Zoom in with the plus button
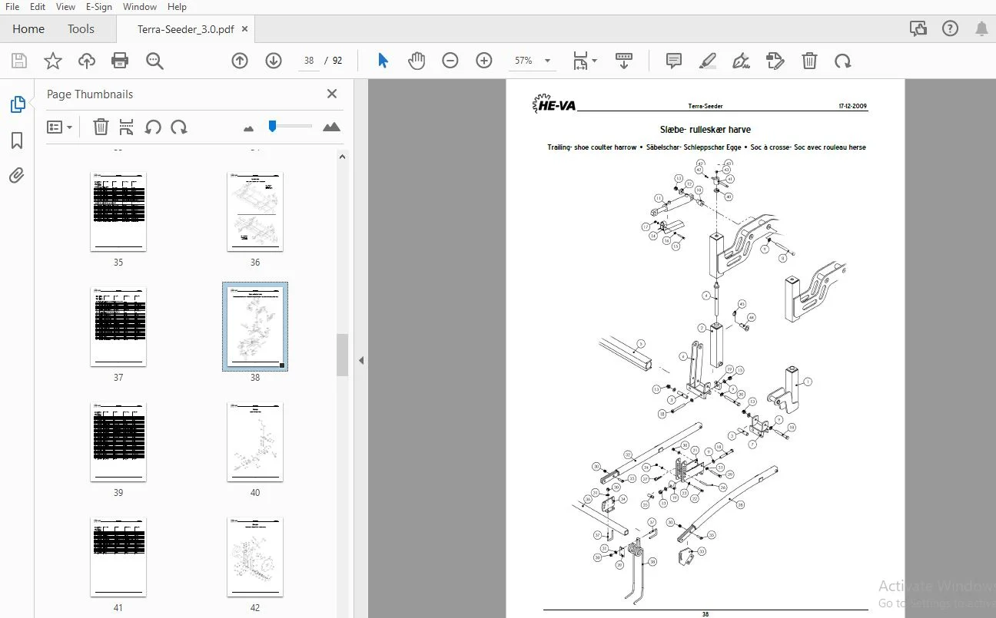This screenshot has width=996, height=618. point(484,61)
